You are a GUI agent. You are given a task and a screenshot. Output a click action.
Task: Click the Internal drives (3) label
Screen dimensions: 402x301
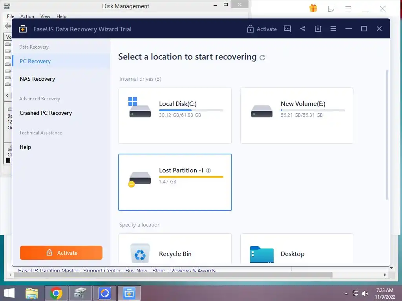pos(140,79)
